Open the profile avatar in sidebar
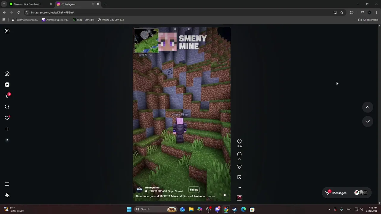381x214 pixels. click(x=7, y=140)
